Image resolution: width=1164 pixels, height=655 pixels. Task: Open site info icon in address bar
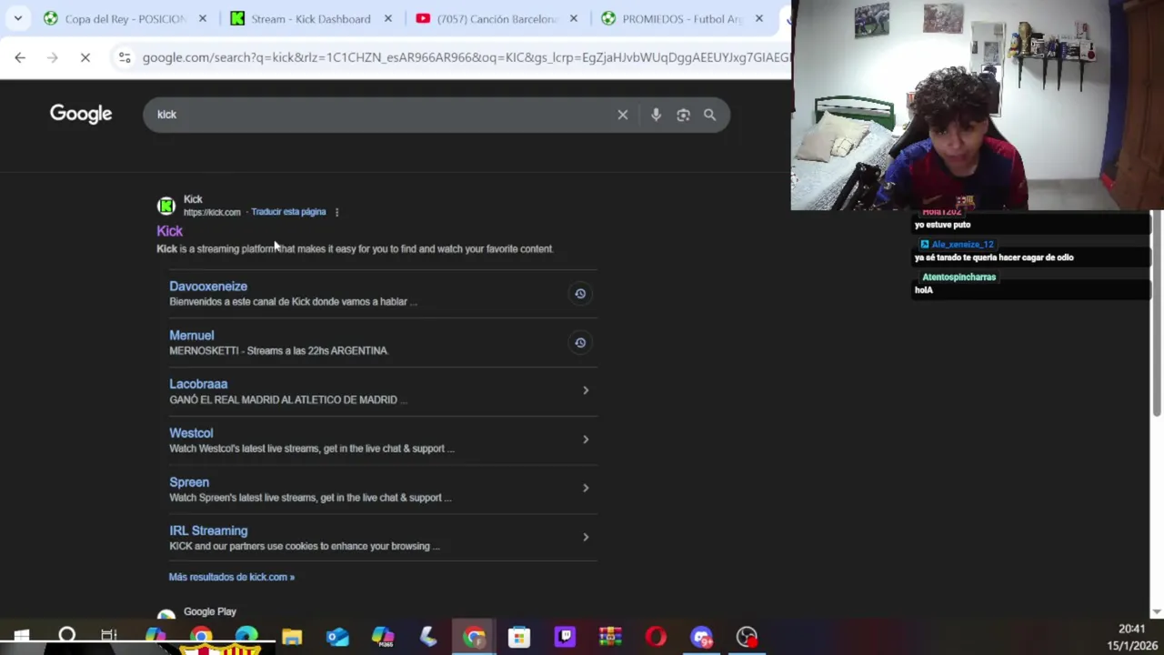click(125, 57)
